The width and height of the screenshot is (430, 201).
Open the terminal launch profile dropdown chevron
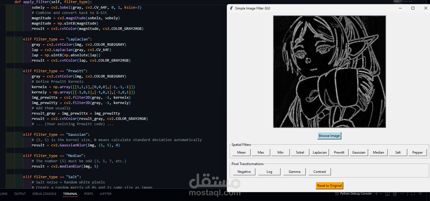[381, 193]
